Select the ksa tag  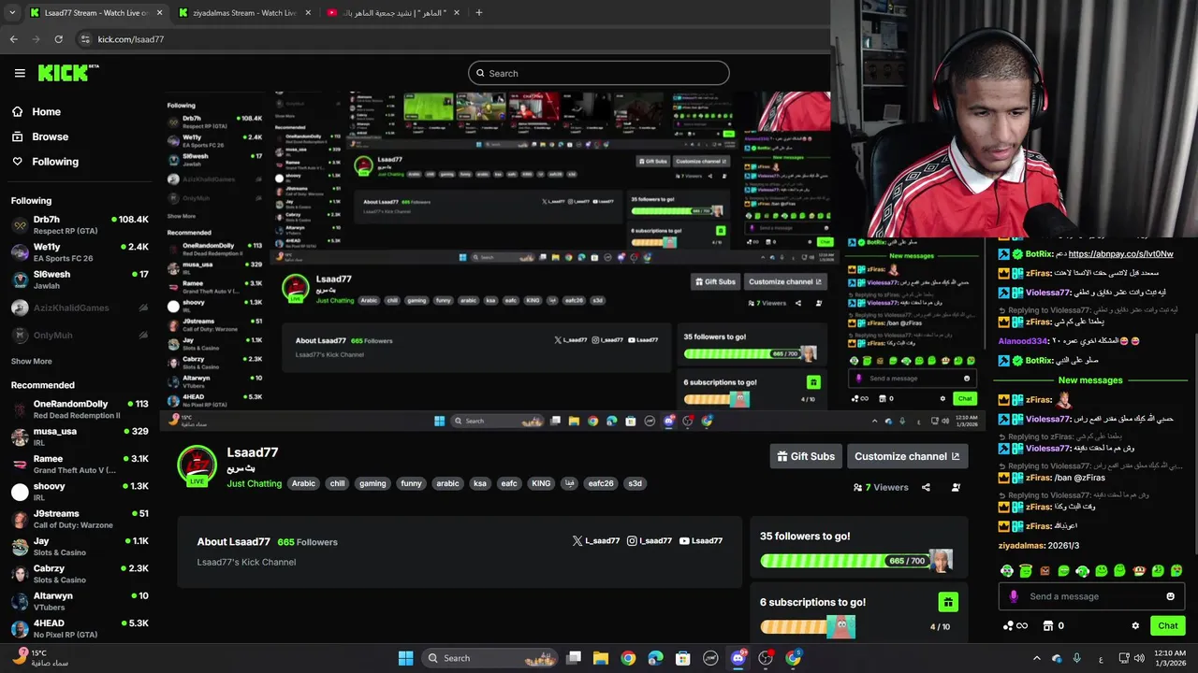coord(480,483)
